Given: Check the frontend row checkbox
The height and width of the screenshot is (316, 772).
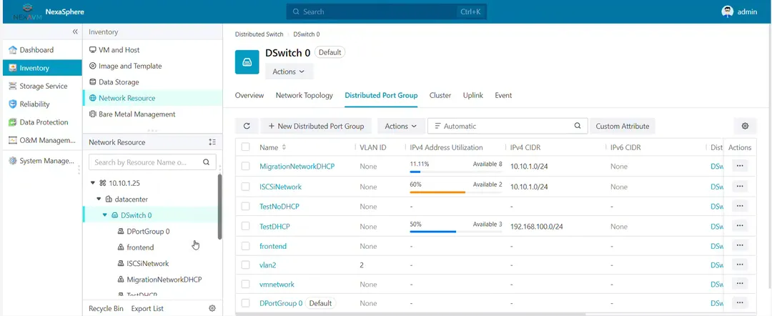Looking at the screenshot, I should (246, 246).
